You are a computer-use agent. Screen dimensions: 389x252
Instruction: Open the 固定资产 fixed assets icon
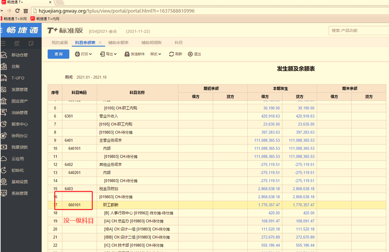click(4, 101)
